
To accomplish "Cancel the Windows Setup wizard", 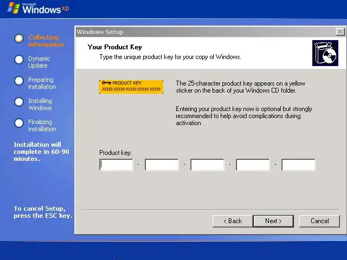I will 319,221.
